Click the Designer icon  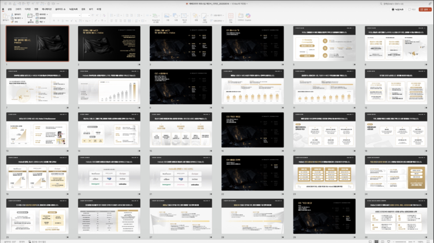241,16
